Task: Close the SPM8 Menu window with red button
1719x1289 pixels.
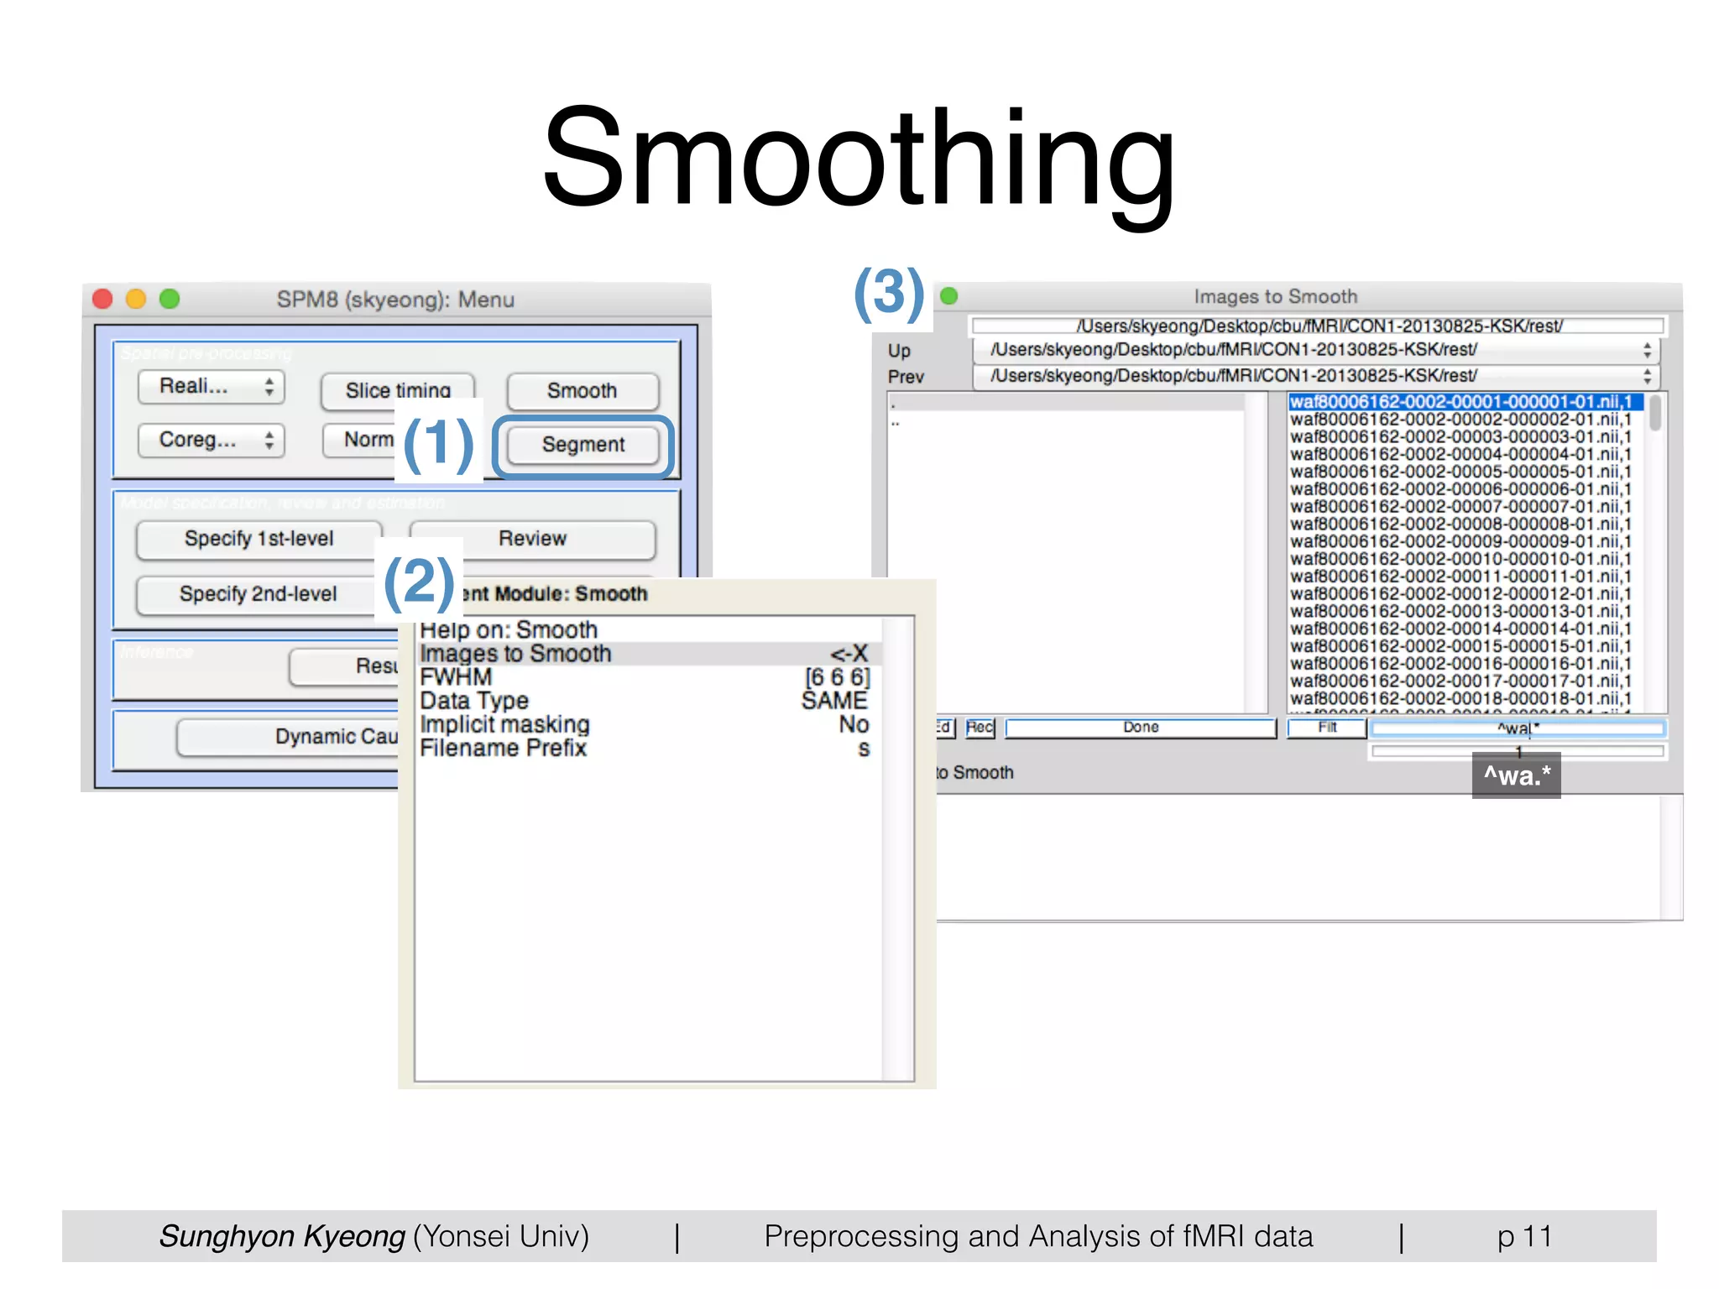Action: click(102, 300)
